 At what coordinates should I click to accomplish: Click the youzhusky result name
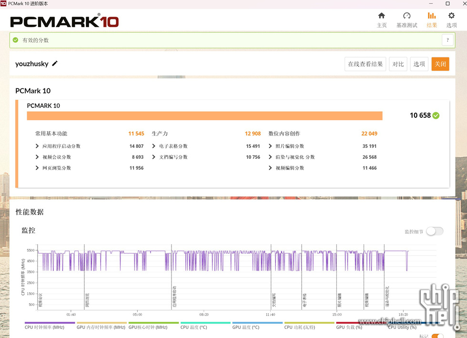point(32,64)
